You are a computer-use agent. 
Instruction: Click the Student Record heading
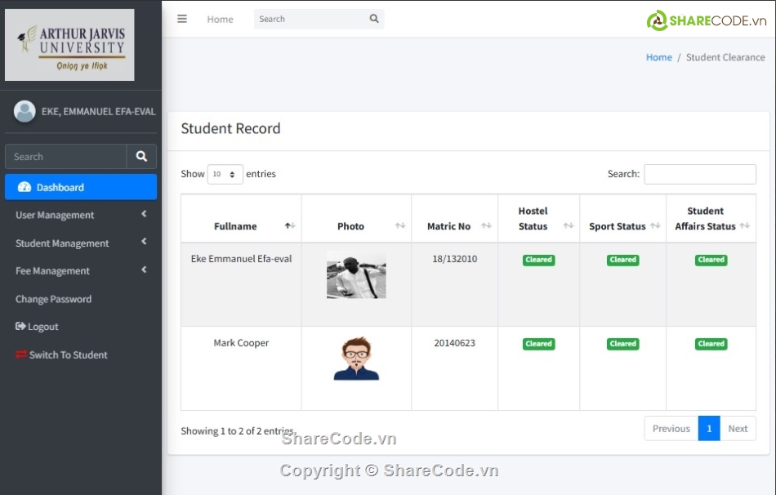click(230, 129)
